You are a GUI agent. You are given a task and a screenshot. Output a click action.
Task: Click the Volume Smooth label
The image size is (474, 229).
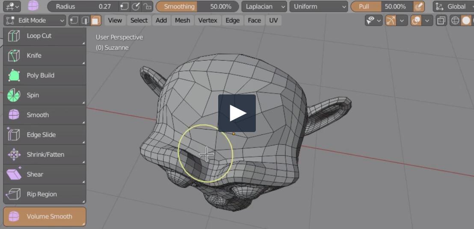coord(49,216)
